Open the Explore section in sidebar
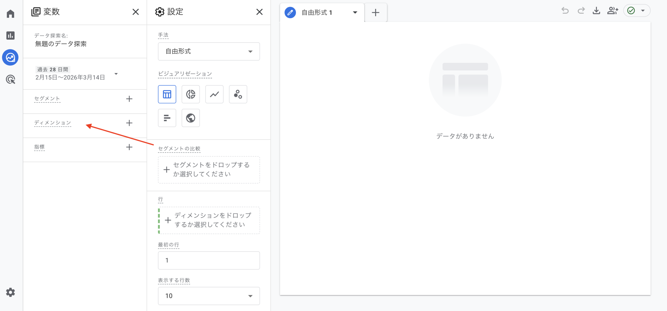Viewport: 667px width, 311px height. point(10,57)
